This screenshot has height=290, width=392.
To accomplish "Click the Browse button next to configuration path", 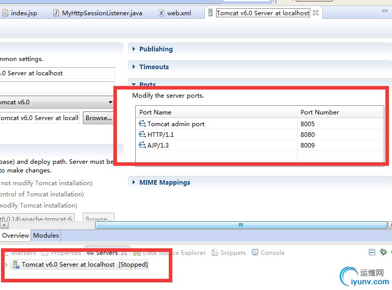I will (99, 118).
